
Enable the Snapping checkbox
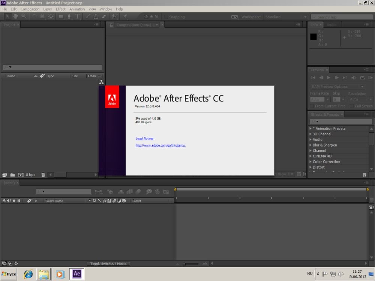(166, 17)
